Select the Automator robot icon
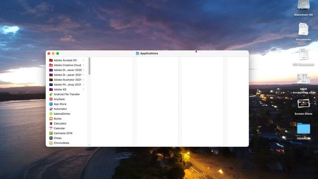The width and height of the screenshot is (318, 179). pos(51,109)
